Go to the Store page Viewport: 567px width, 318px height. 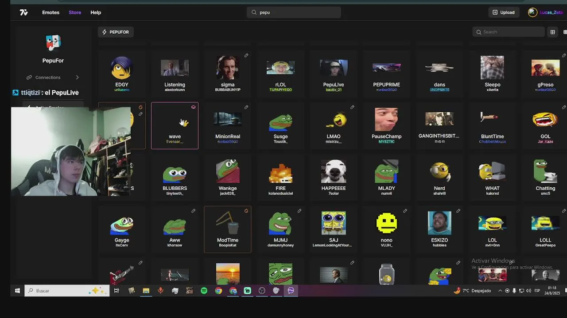(75, 12)
